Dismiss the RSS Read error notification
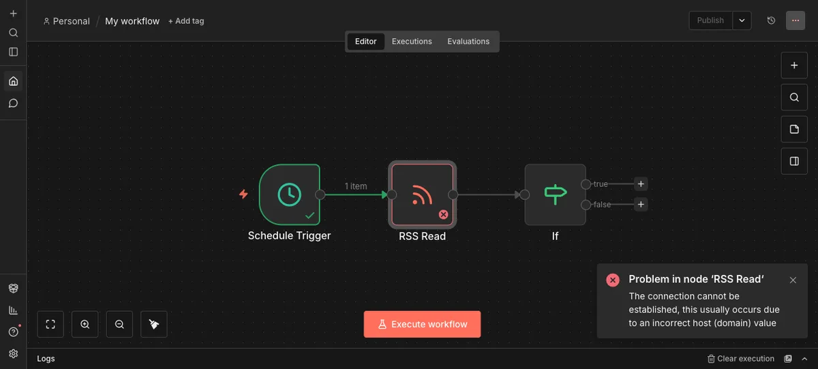The height and width of the screenshot is (369, 818). [x=793, y=280]
